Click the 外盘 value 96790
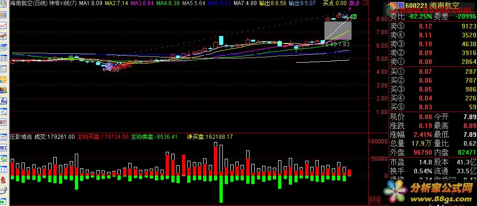 pos(422,152)
